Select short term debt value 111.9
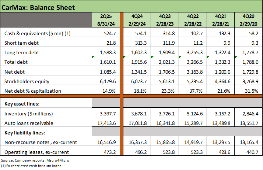 [169, 43]
